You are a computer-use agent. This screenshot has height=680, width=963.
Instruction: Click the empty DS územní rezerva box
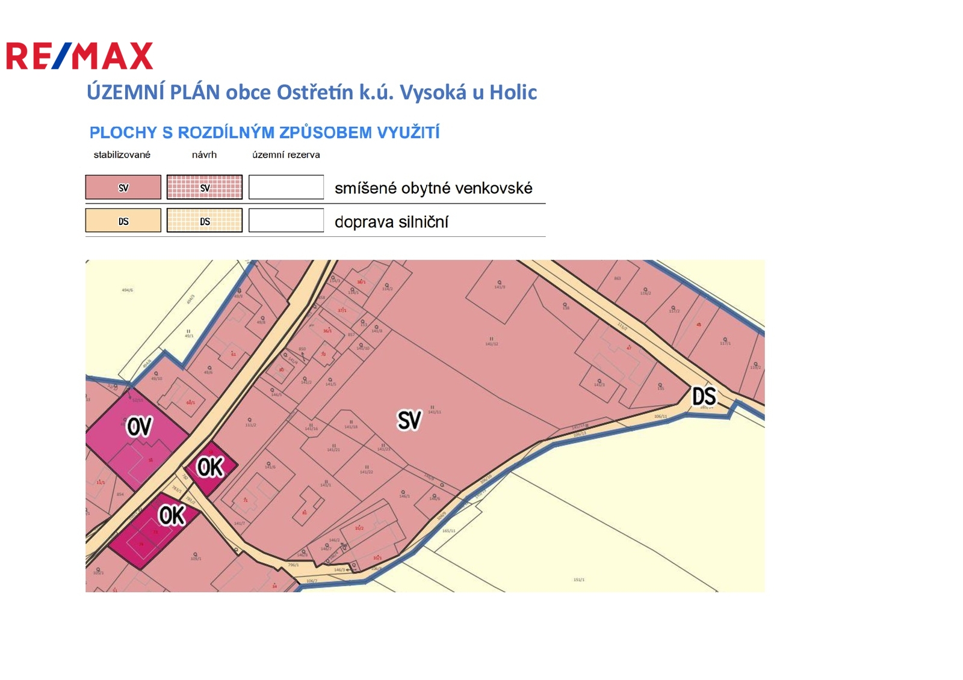pos(286,221)
